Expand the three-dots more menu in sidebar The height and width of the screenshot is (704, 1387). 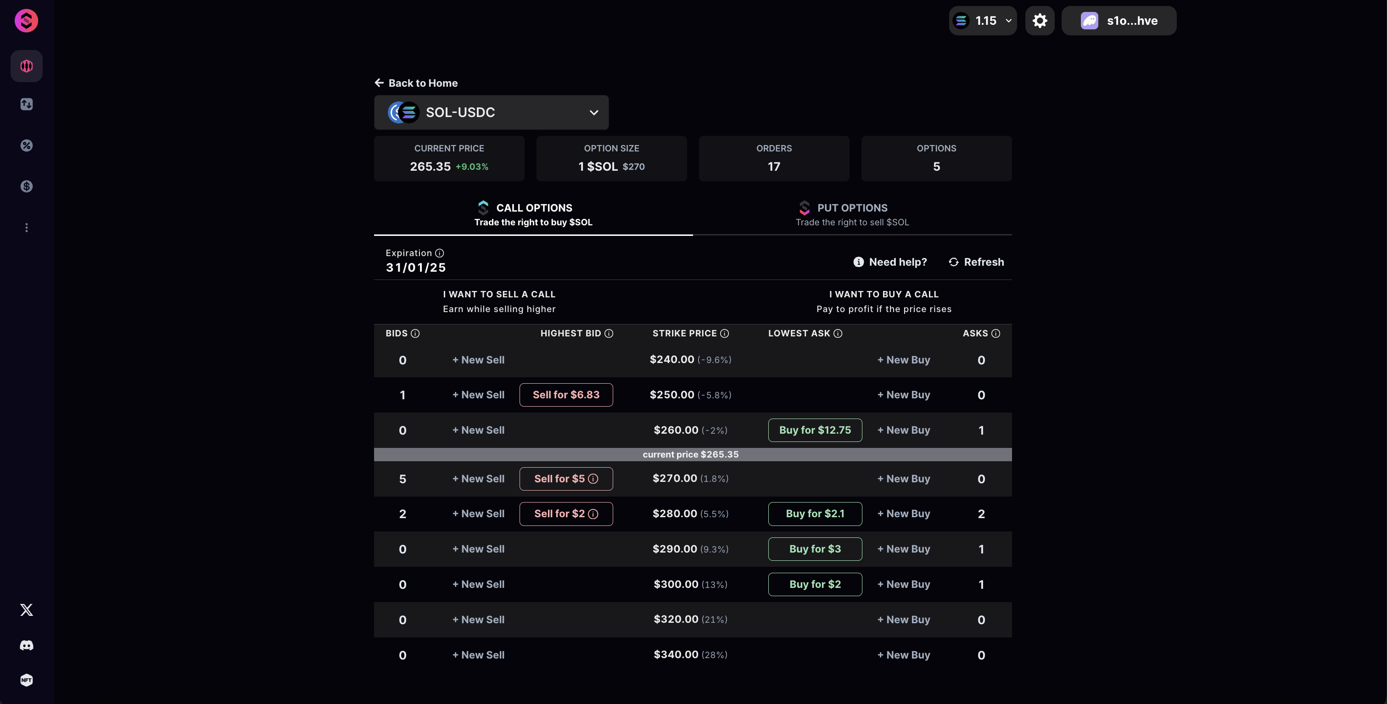(26, 228)
